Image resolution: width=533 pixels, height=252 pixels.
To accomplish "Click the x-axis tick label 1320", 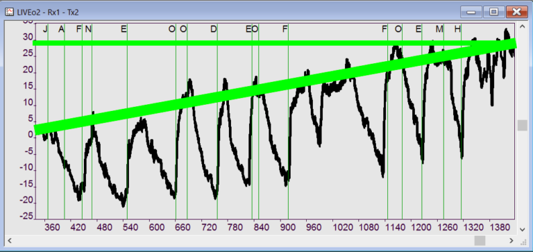I will coord(474,227).
